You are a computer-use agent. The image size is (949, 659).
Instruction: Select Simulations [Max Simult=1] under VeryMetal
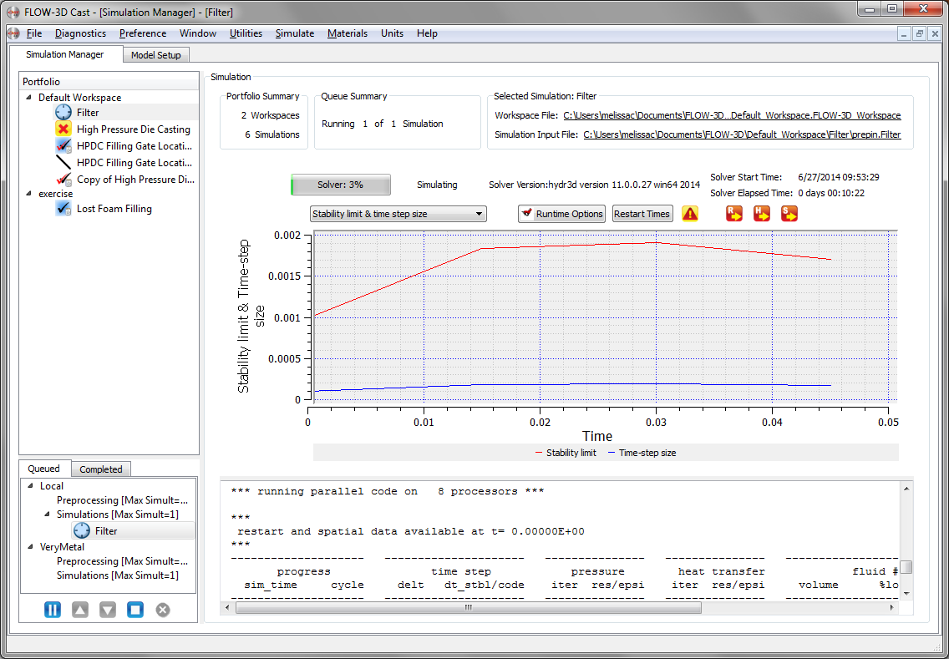click(118, 575)
